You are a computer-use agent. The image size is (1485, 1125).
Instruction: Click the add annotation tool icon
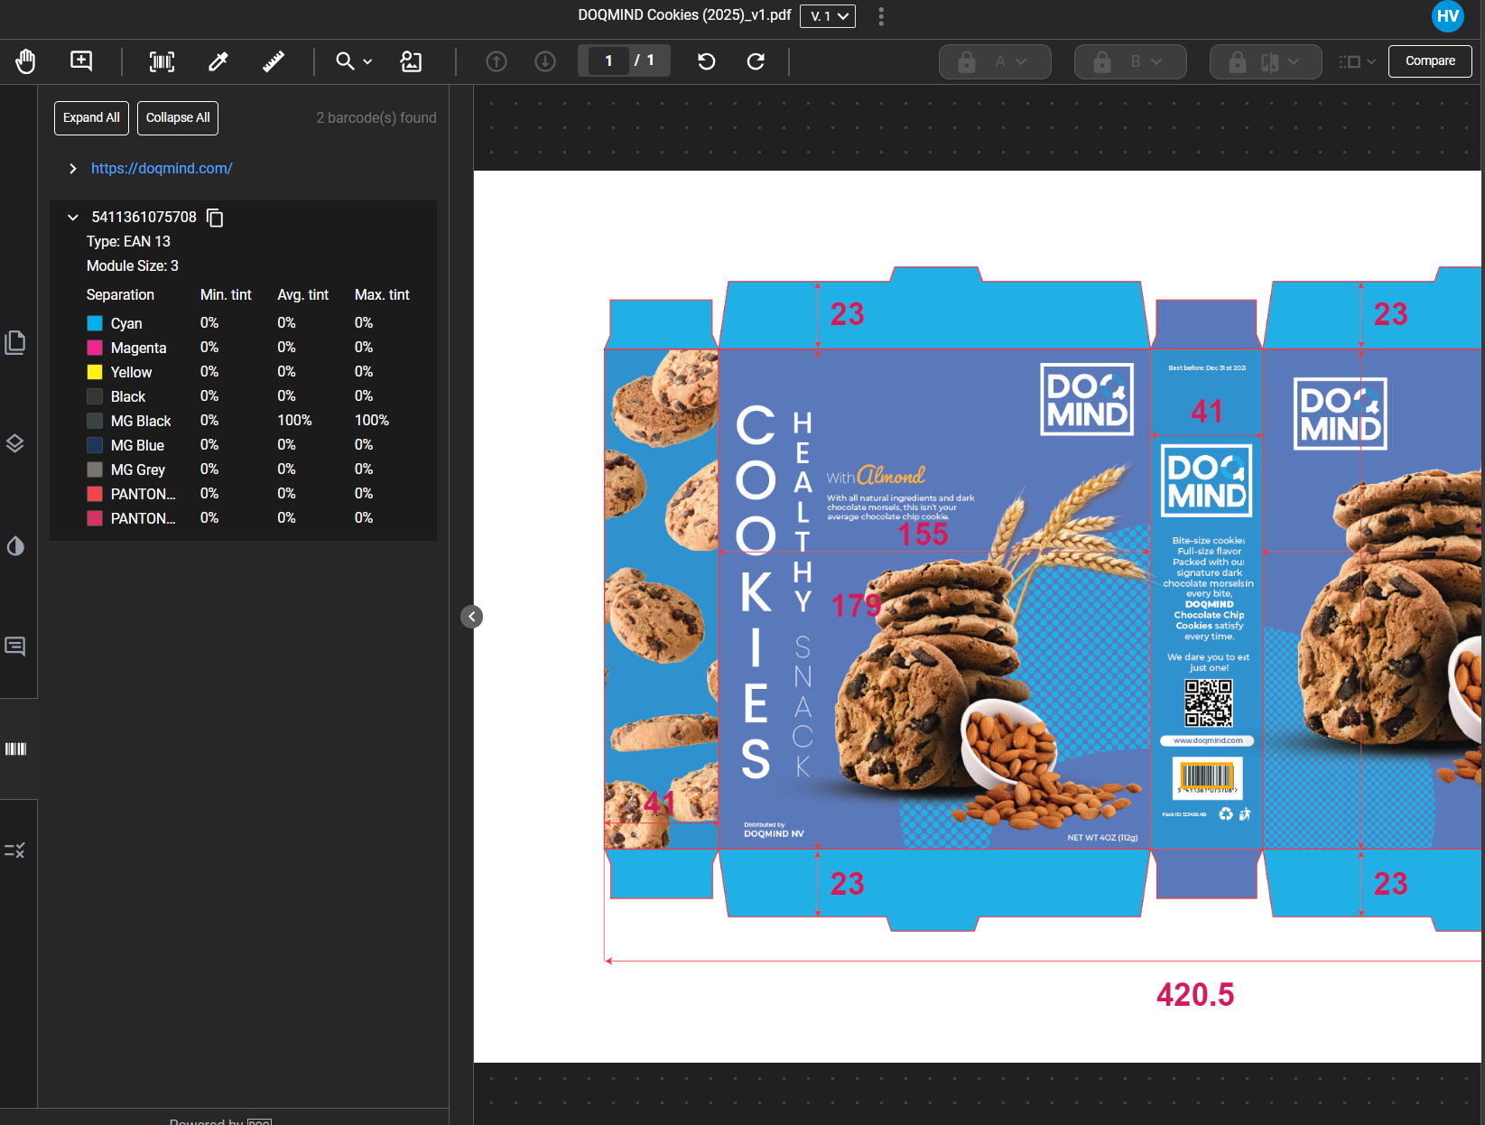pyautogui.click(x=81, y=61)
